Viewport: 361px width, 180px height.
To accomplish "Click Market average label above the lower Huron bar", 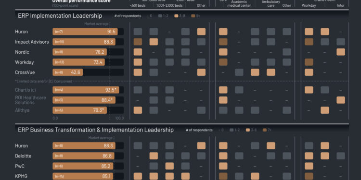I will (101, 138).
